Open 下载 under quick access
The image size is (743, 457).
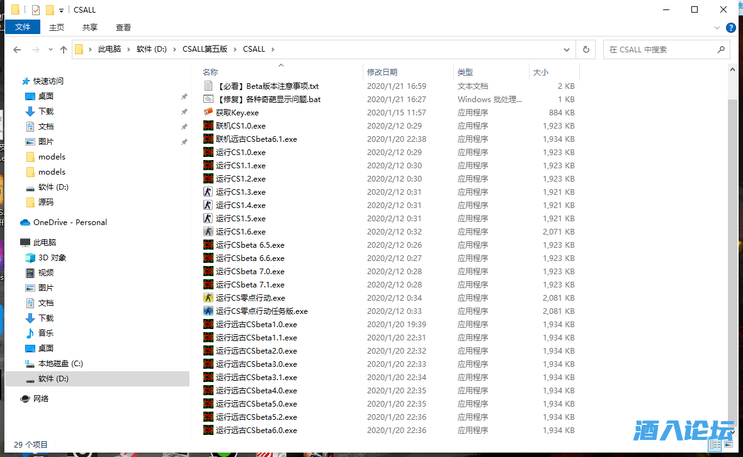(x=46, y=112)
